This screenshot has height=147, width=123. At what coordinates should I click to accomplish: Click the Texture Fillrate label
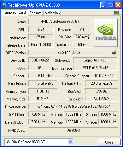point(73,84)
